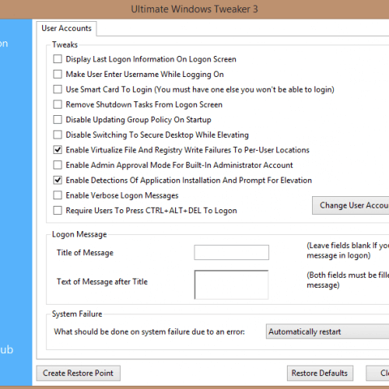The image size is (389, 389).
Task: Tick Remove Shutdown Tasks From Logon Screen
Action: click(58, 105)
